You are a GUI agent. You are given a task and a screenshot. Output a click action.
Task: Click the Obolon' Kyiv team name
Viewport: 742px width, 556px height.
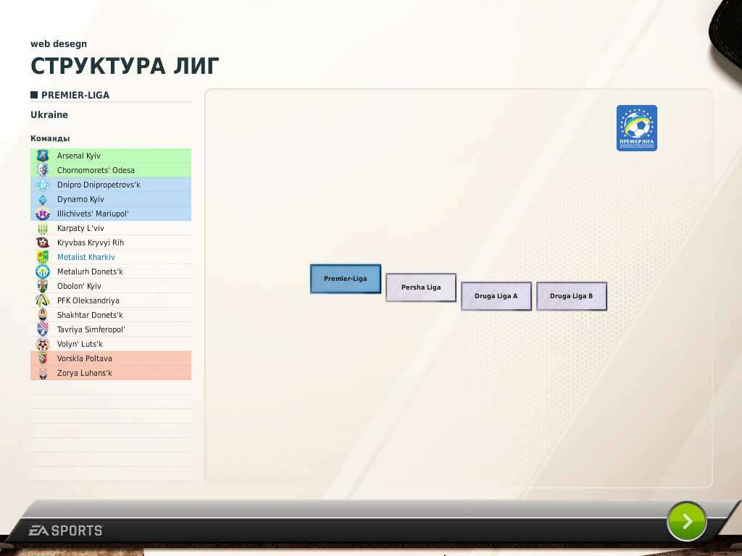tap(79, 286)
